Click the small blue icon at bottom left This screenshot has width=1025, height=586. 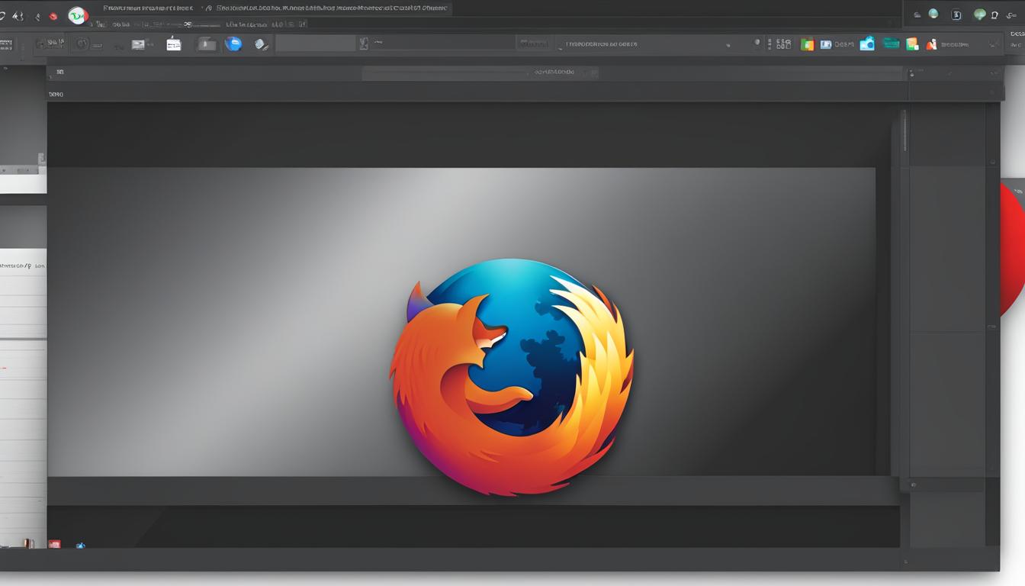point(80,545)
